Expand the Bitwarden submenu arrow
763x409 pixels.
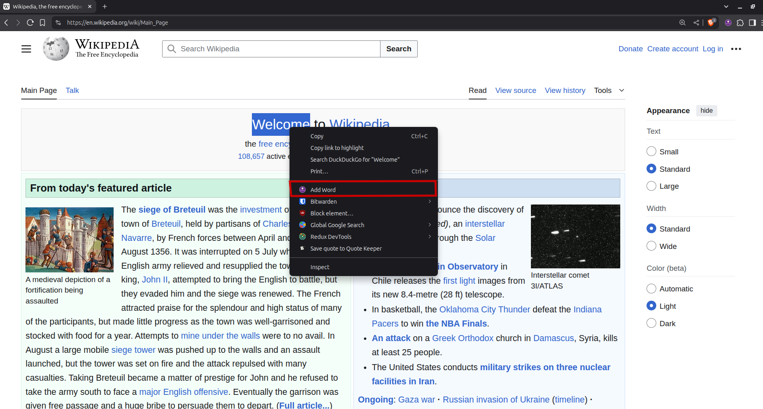pos(430,201)
